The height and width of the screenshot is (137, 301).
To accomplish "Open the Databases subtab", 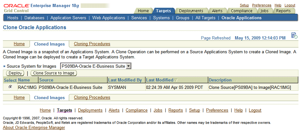I will coord(34,18).
